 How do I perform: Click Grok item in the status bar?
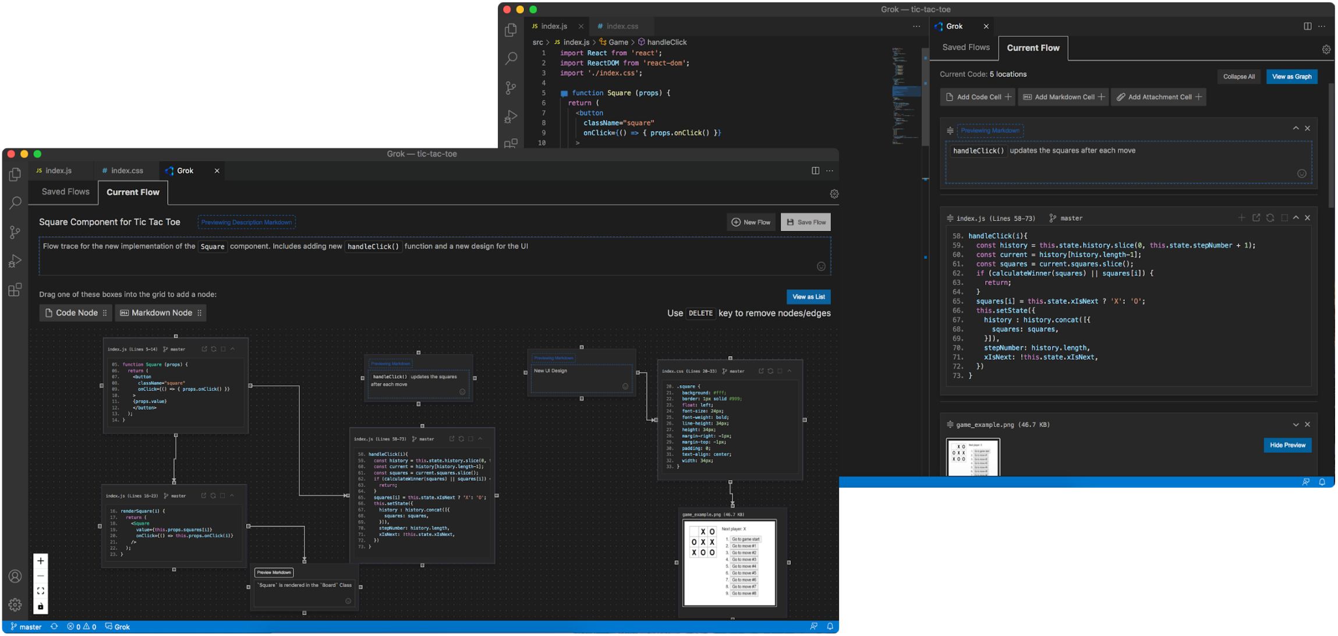pos(118,627)
